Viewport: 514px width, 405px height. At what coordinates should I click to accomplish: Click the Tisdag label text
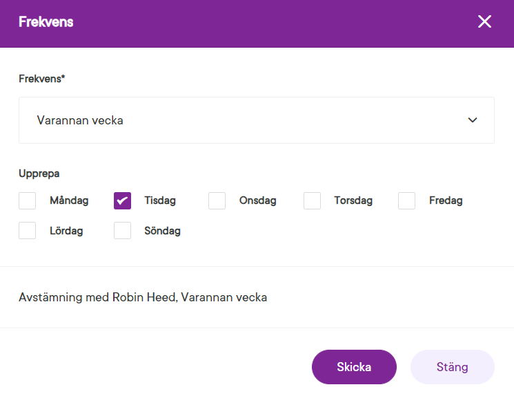[x=160, y=201]
